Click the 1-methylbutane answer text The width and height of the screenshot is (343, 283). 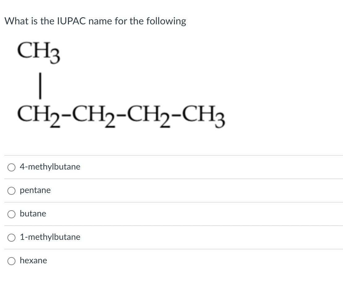click(x=50, y=237)
